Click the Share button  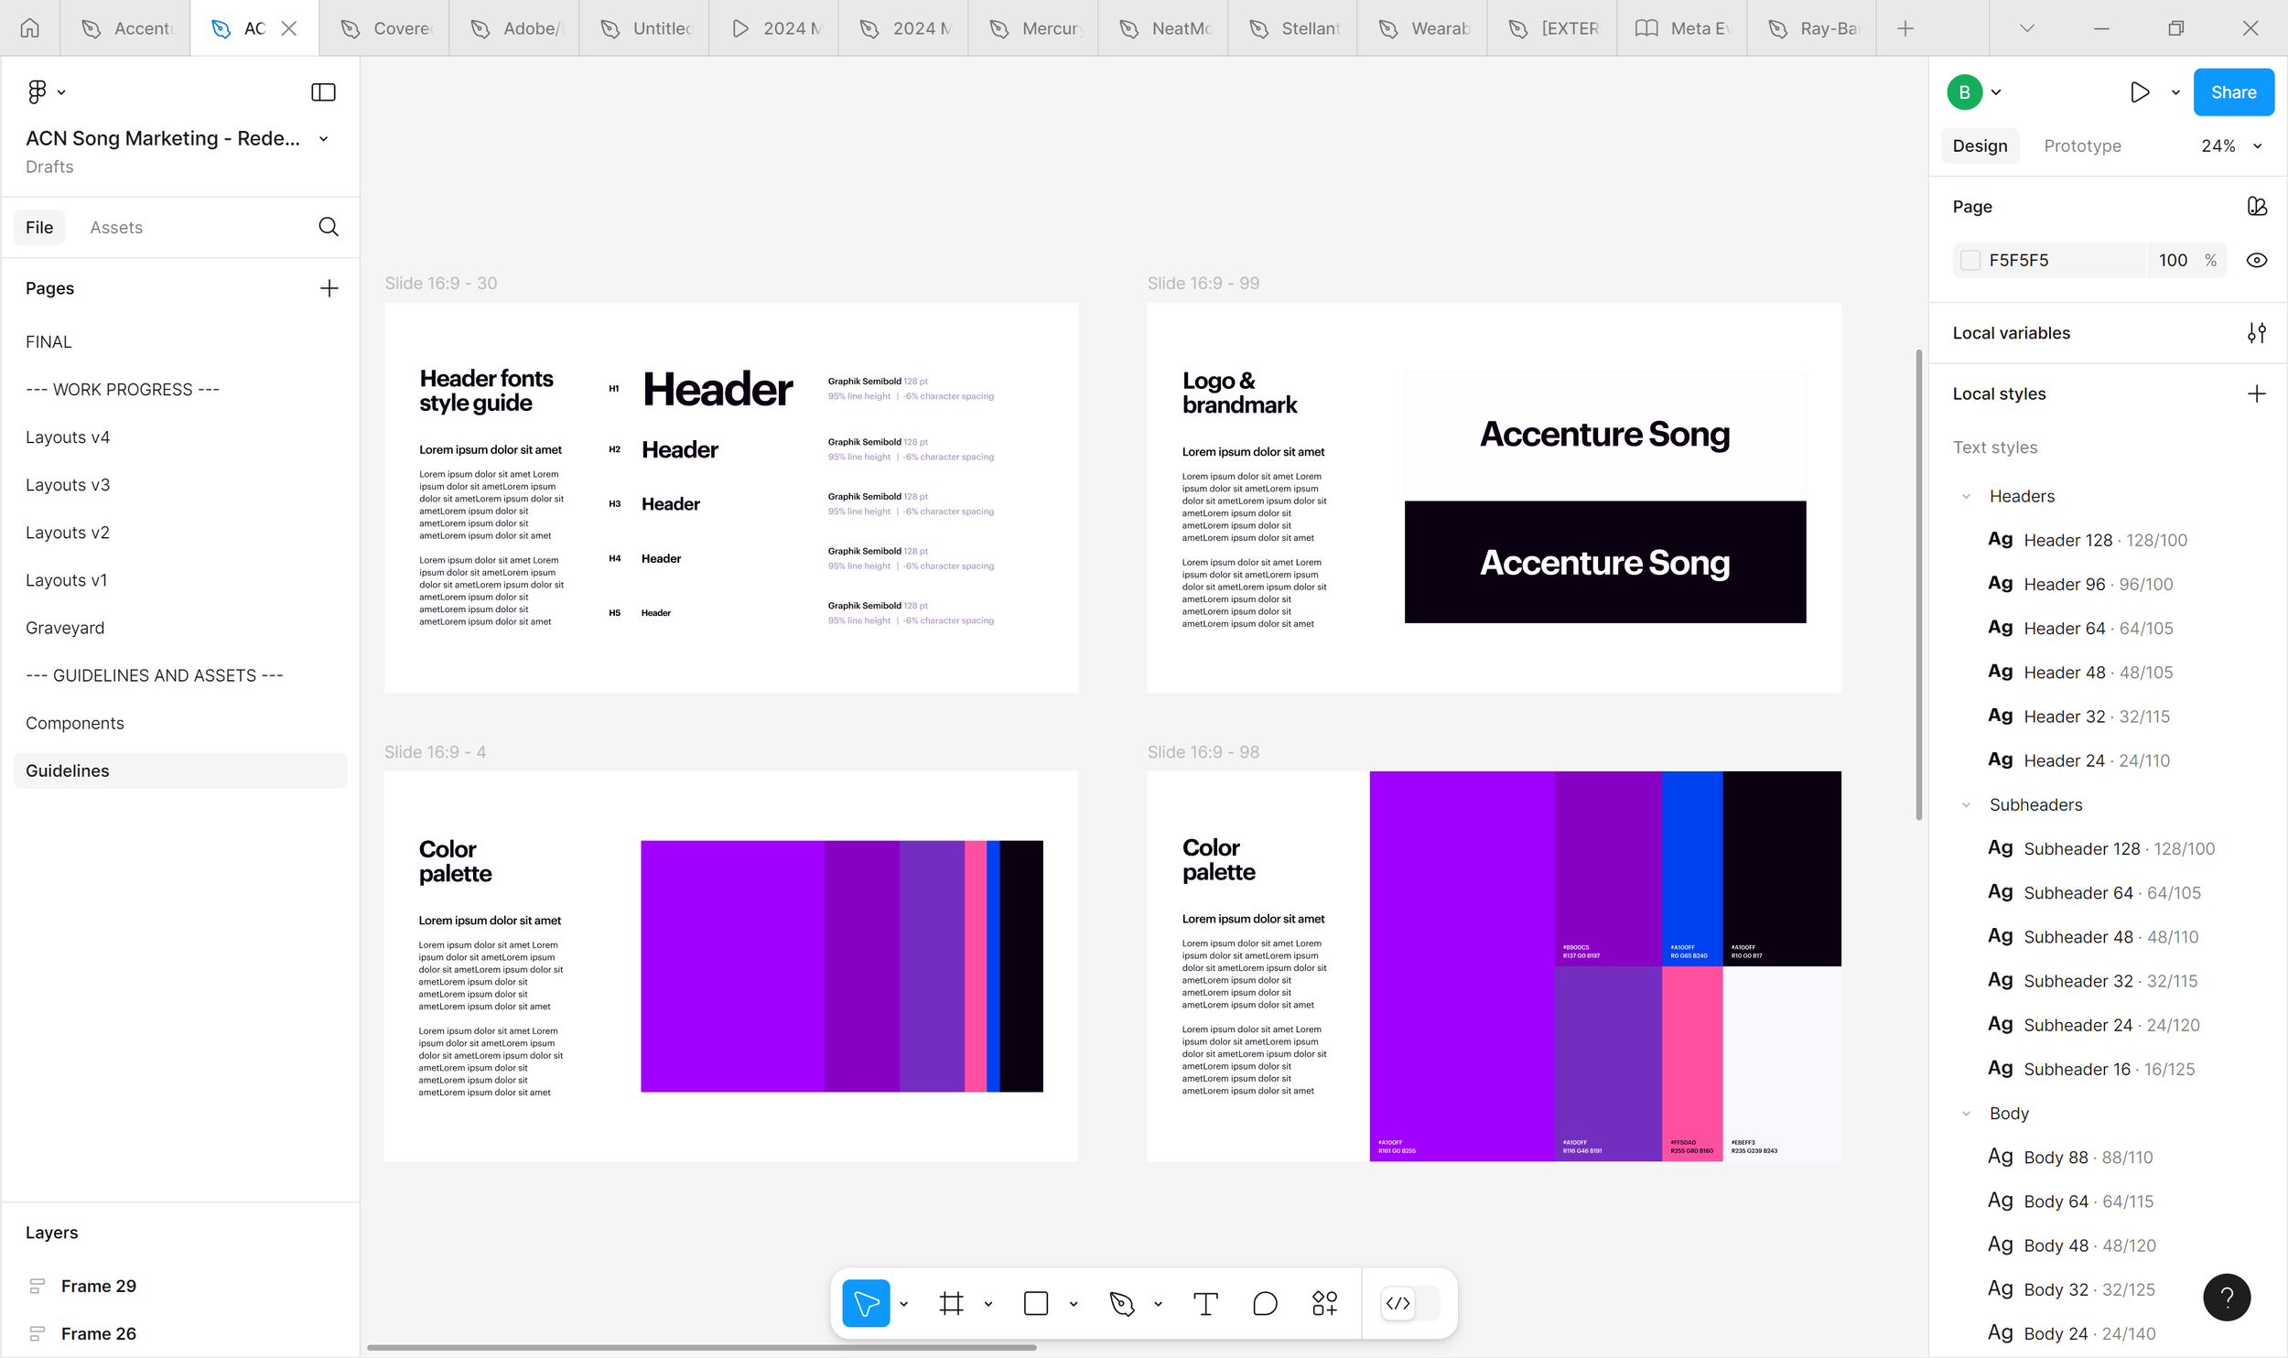pyautogui.click(x=2233, y=92)
